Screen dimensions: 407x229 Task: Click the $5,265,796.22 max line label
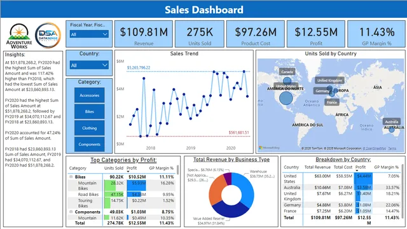(x=139, y=68)
